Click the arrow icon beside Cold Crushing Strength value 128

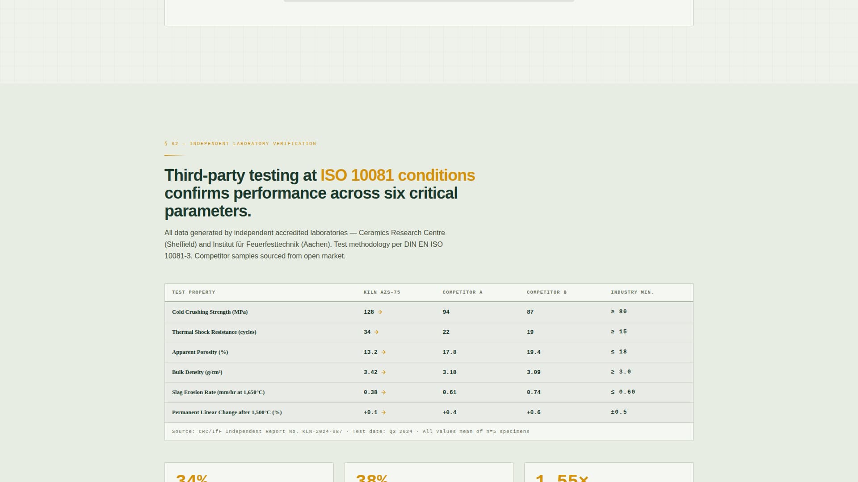(x=380, y=312)
